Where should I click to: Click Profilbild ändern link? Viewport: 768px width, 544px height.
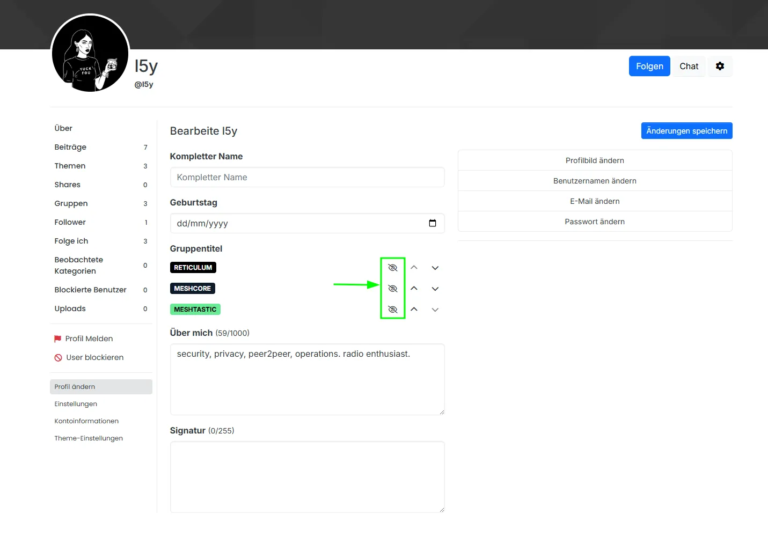594,160
